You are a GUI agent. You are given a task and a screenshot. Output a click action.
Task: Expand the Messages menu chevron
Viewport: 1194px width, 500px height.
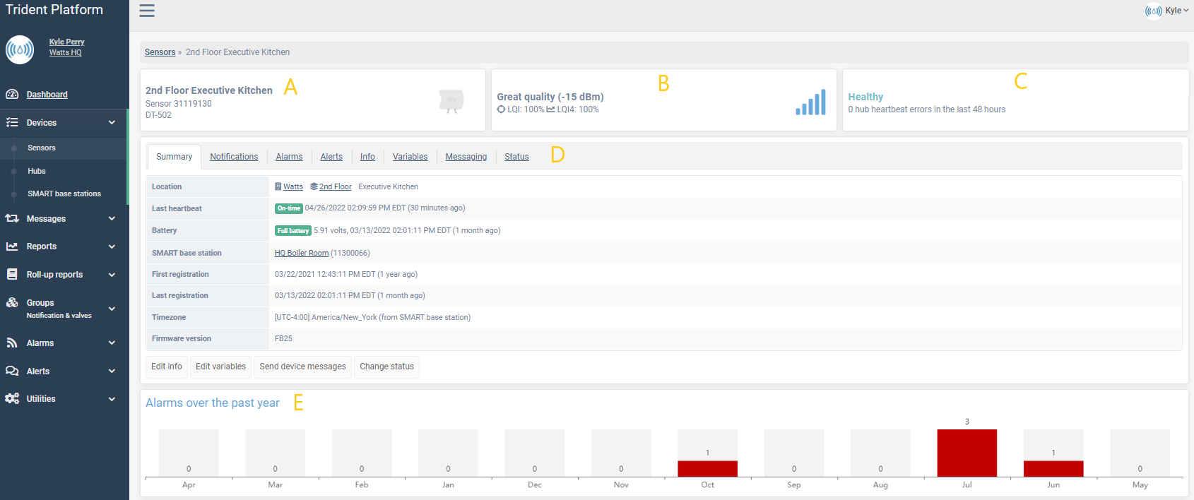(x=112, y=219)
